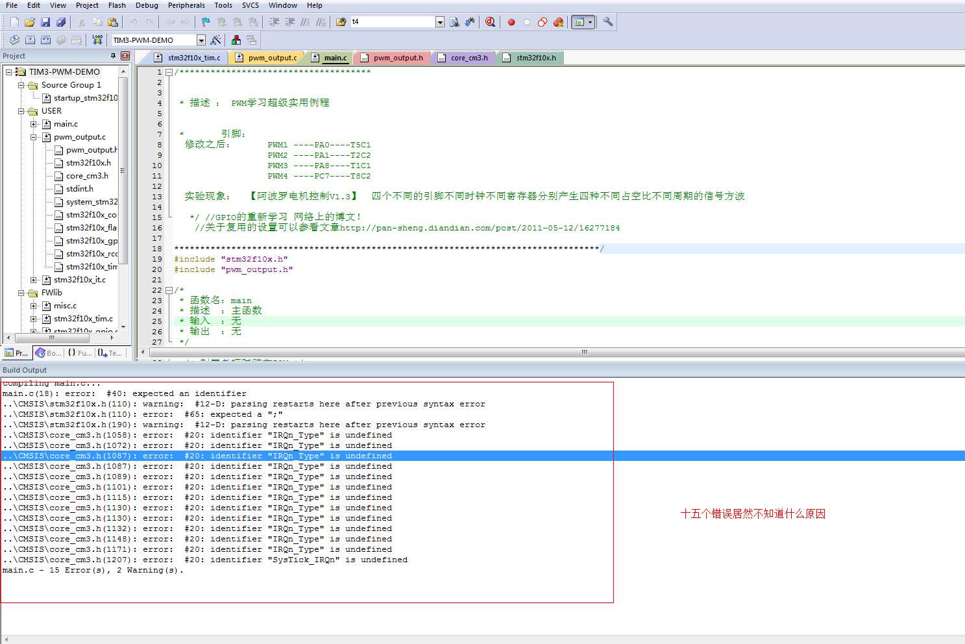Expand stm32f10x_it.c node
Screen dimensions: 965x644
(34, 280)
